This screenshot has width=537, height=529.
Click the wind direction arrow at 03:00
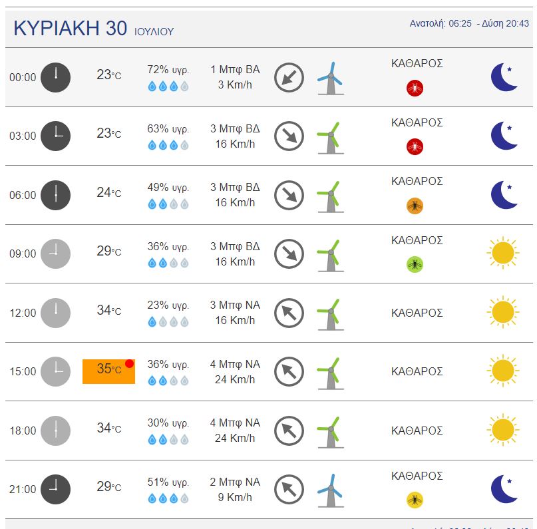[x=289, y=136]
